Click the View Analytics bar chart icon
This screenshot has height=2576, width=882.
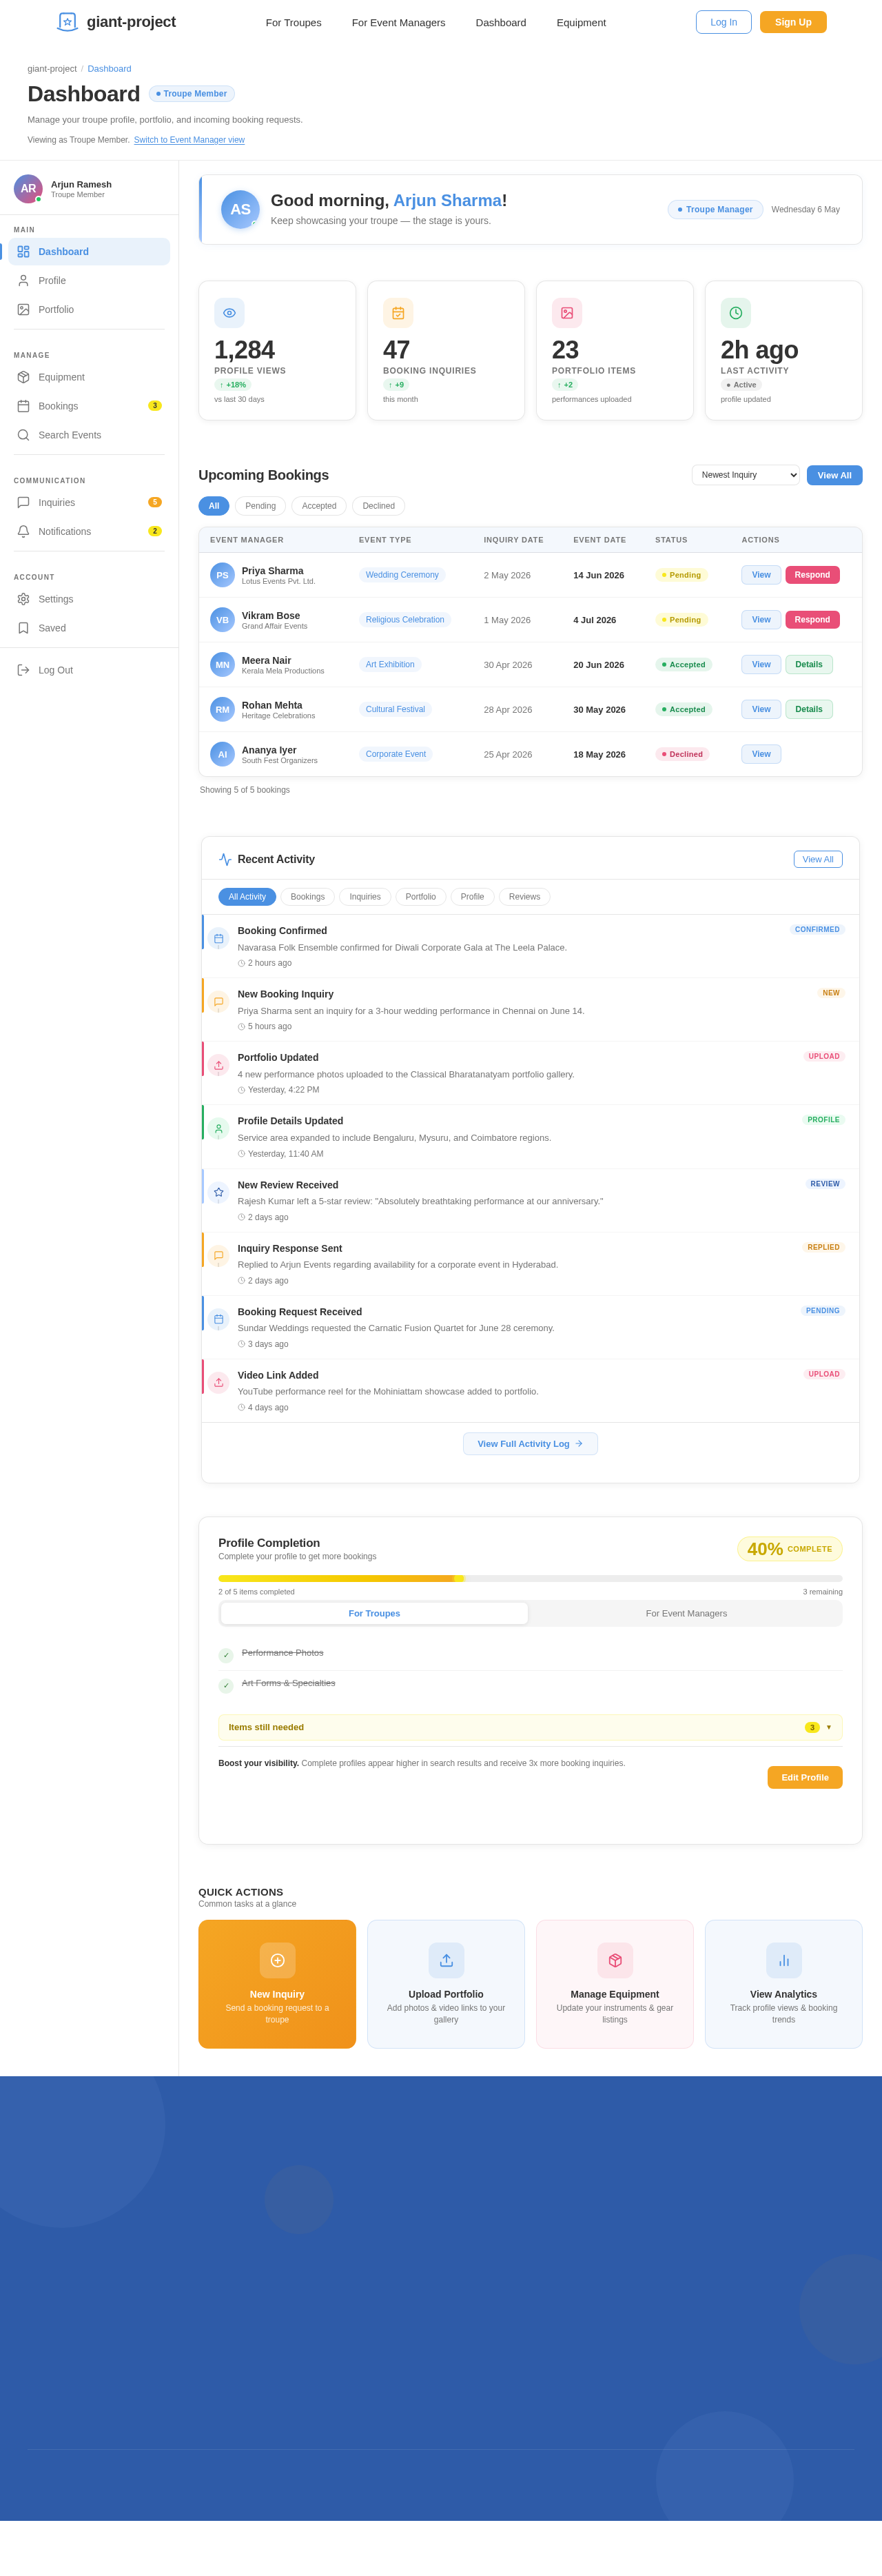(x=784, y=1960)
